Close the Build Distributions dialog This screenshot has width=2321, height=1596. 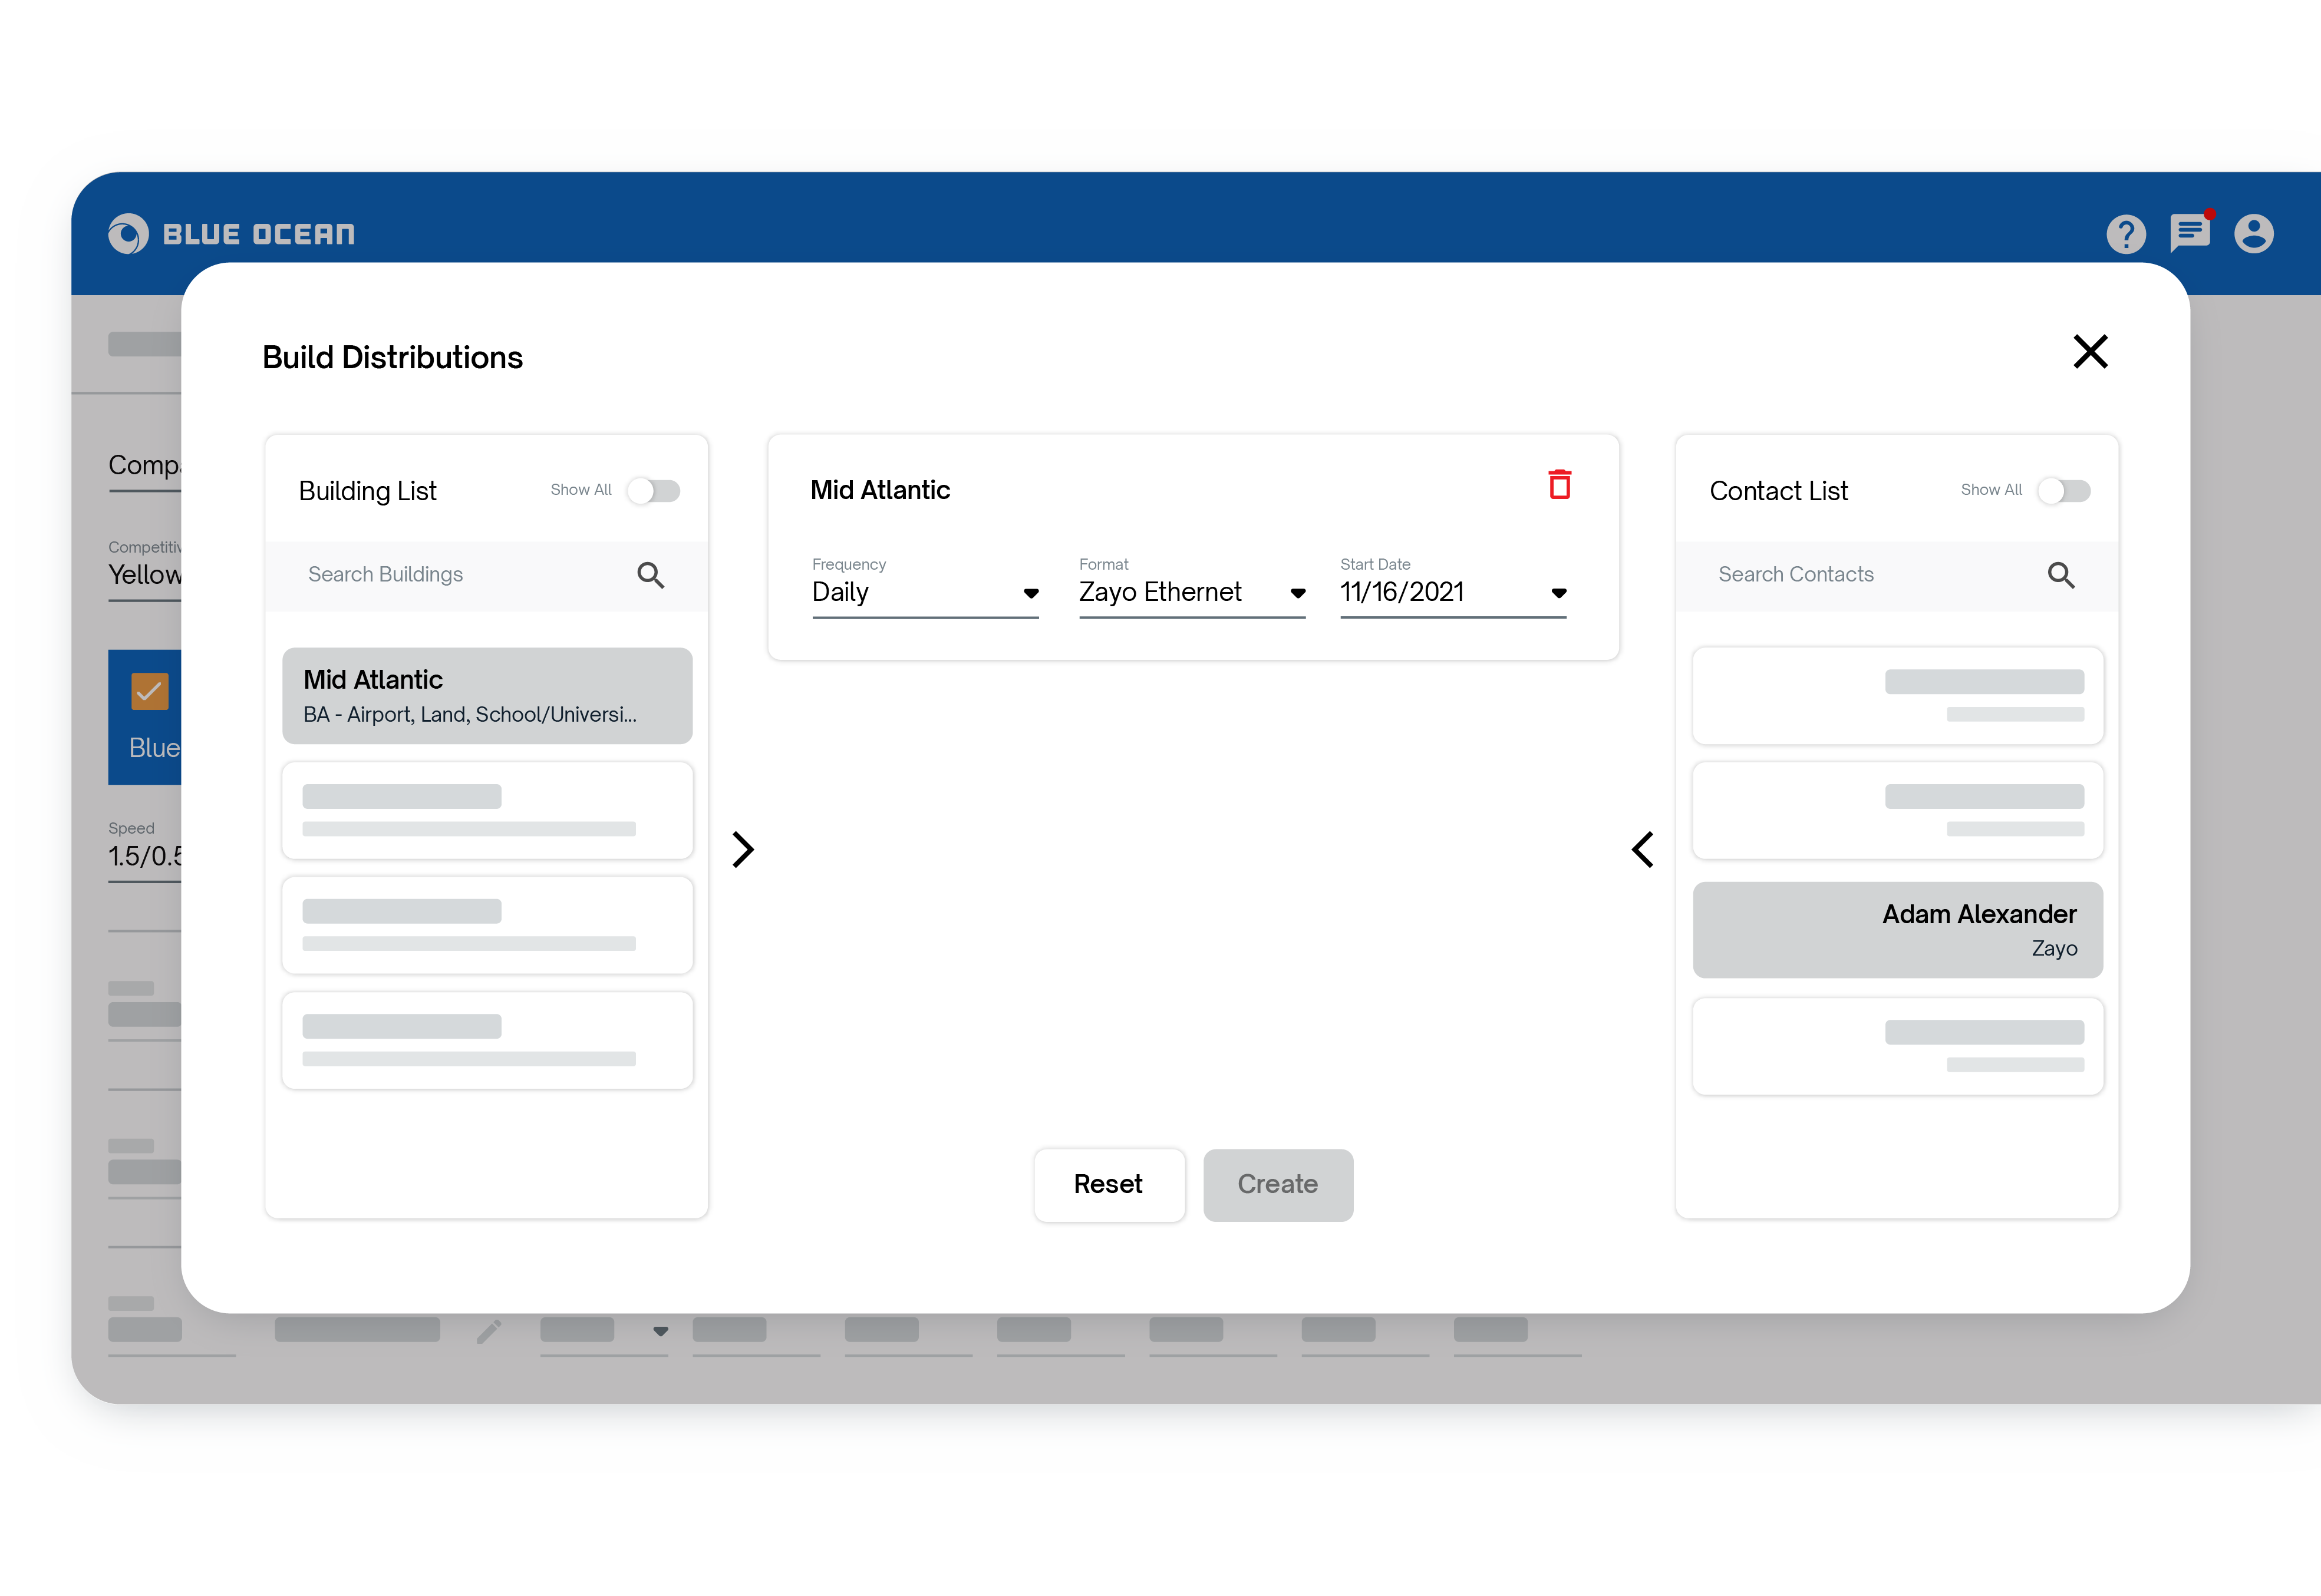2090,352
